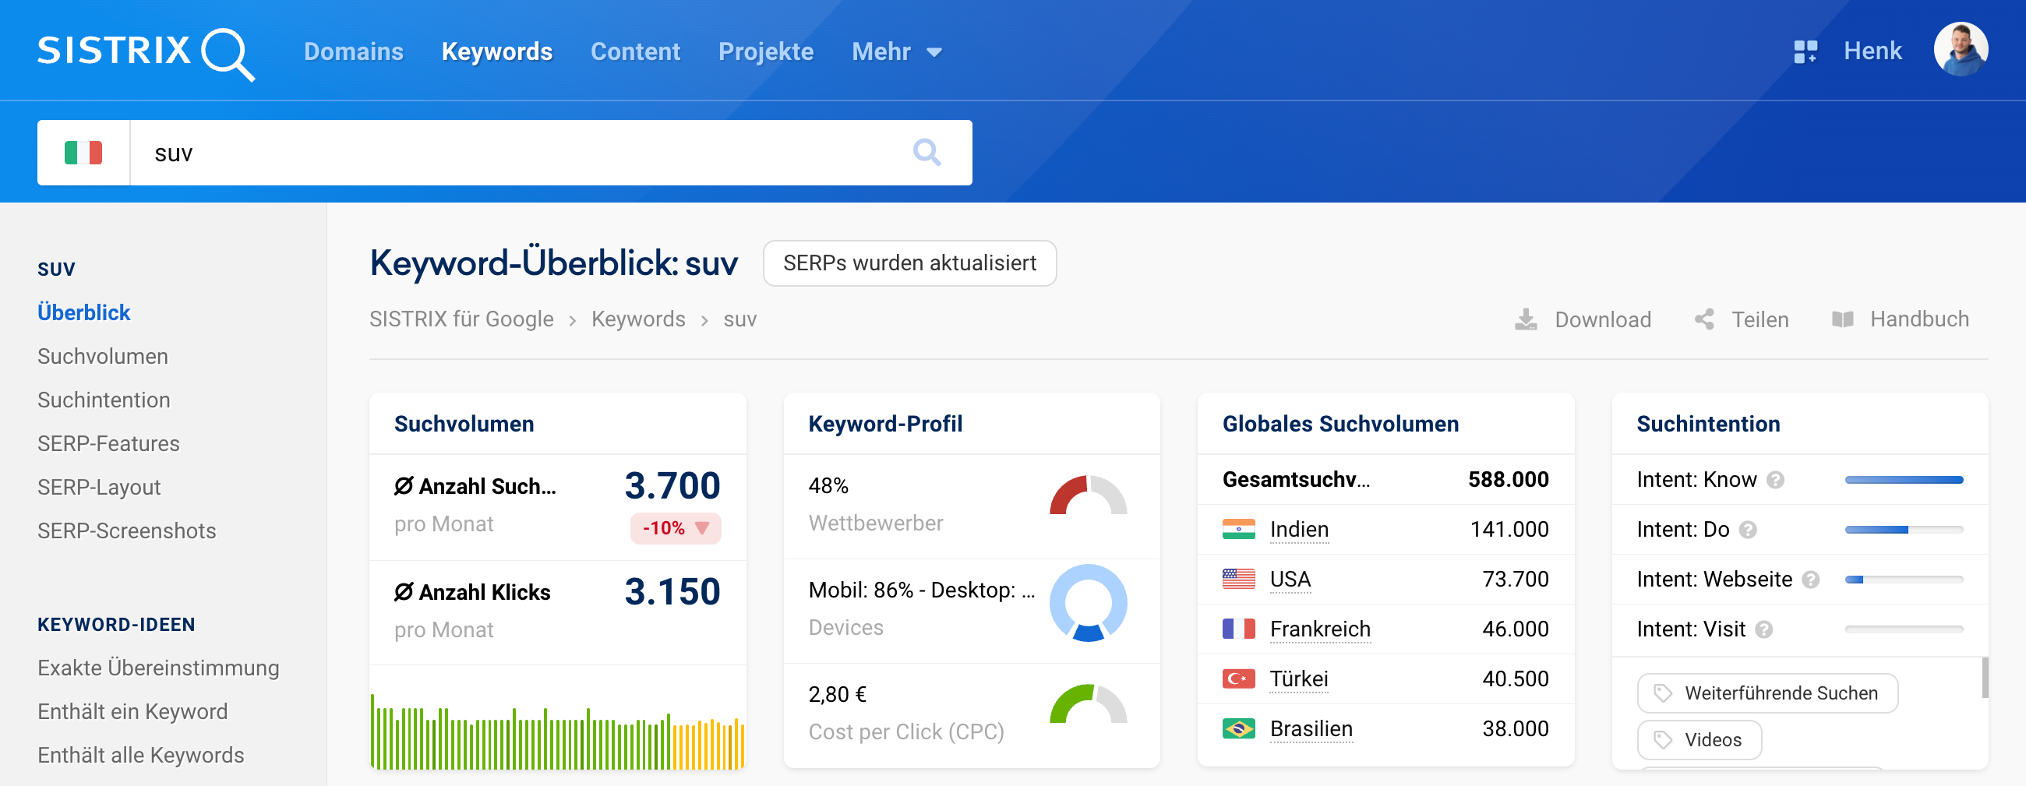Expand the Mehr dropdown menu

(897, 52)
